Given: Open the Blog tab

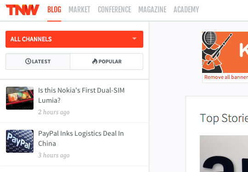Looking at the screenshot, I should pyautogui.click(x=54, y=10).
